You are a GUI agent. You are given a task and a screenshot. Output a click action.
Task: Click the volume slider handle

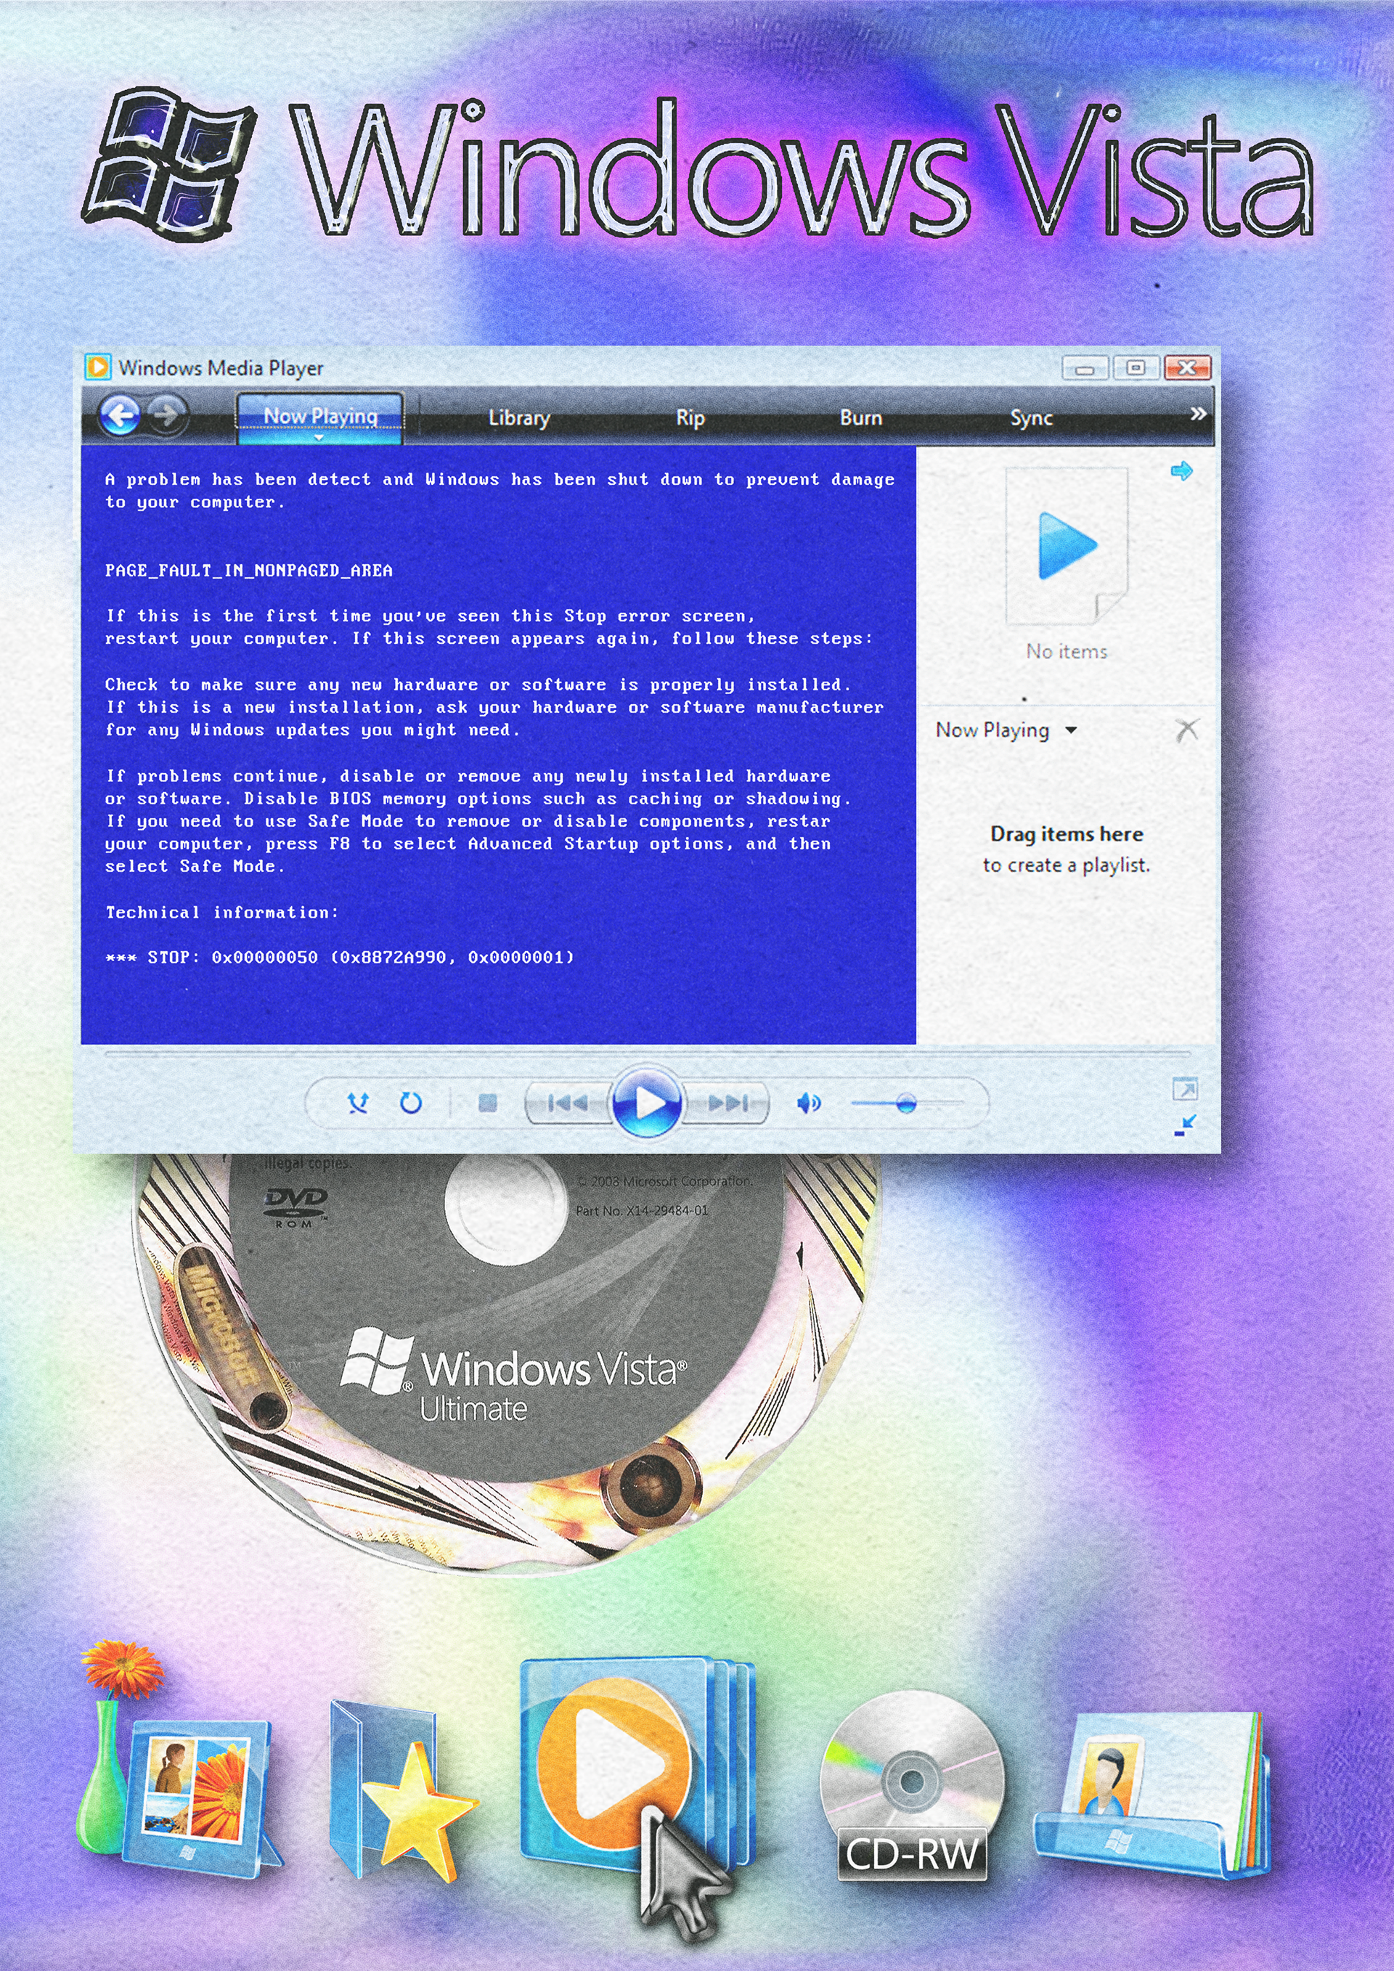tap(905, 1103)
